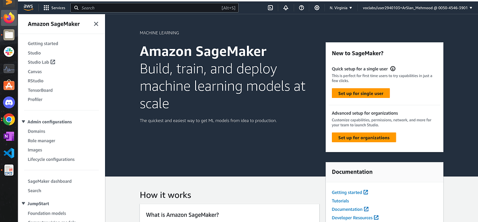Close the Amazon SageMaker sidebar panel
Image resolution: width=478 pixels, height=222 pixels.
pos(96,24)
